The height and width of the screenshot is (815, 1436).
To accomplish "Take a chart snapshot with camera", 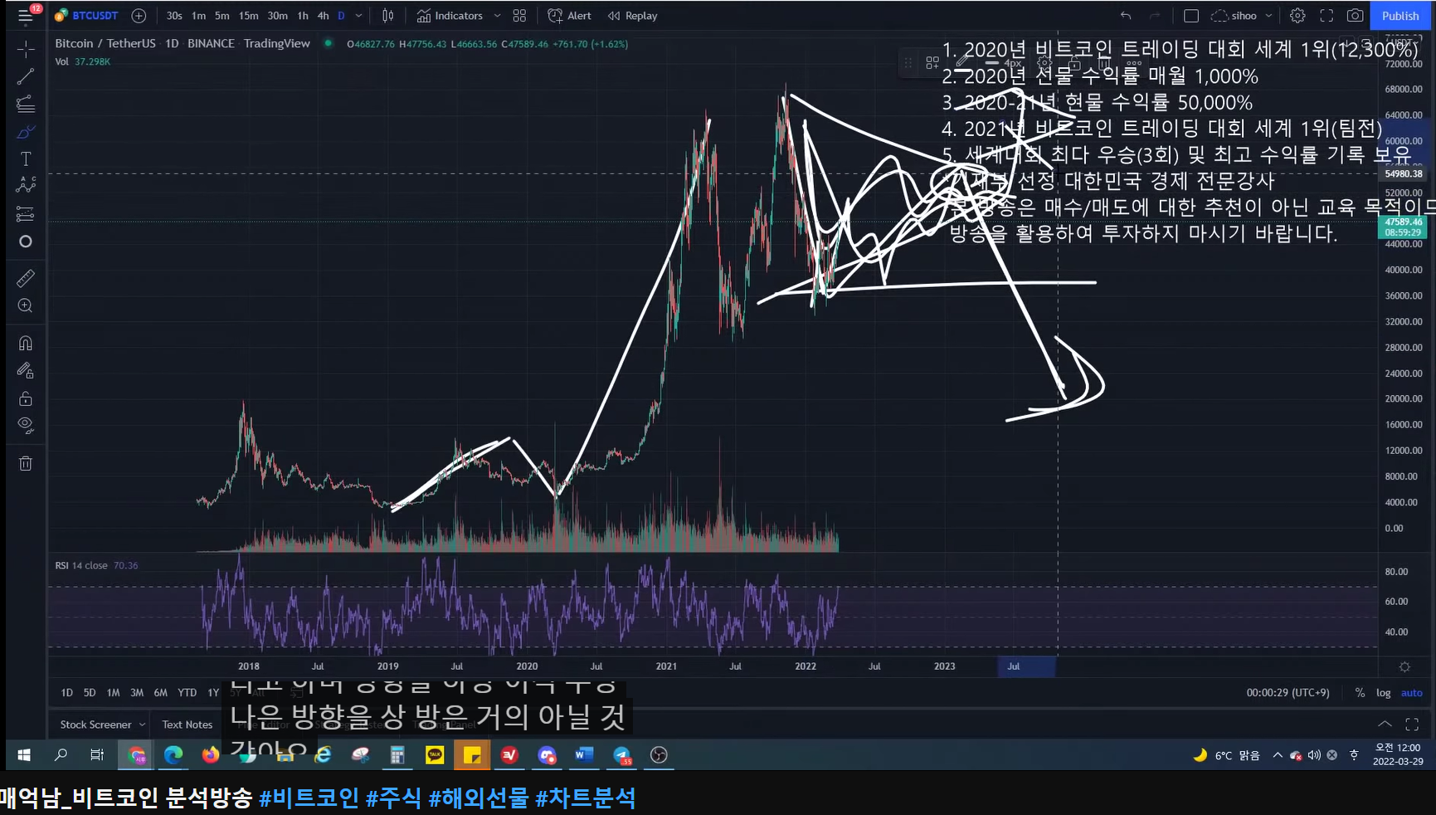I will click(1355, 16).
